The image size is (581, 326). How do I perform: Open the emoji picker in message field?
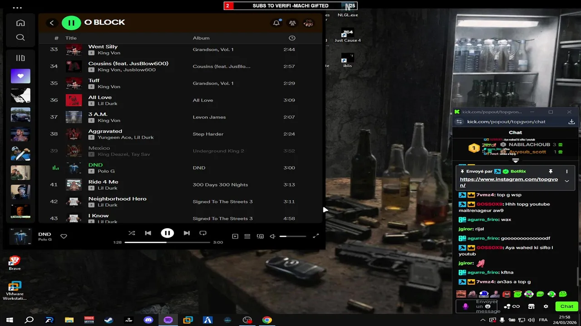click(x=488, y=307)
